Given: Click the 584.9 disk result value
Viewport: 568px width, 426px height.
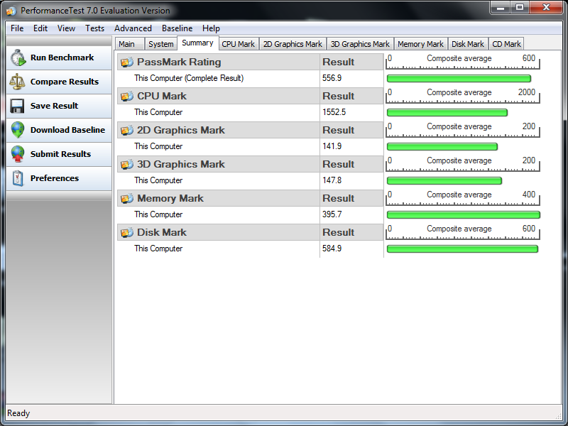Looking at the screenshot, I should pos(332,248).
